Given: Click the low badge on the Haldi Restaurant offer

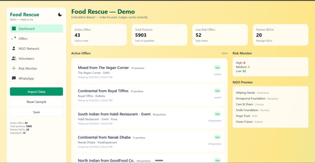Looking at the screenshot, I should [x=217, y=114].
